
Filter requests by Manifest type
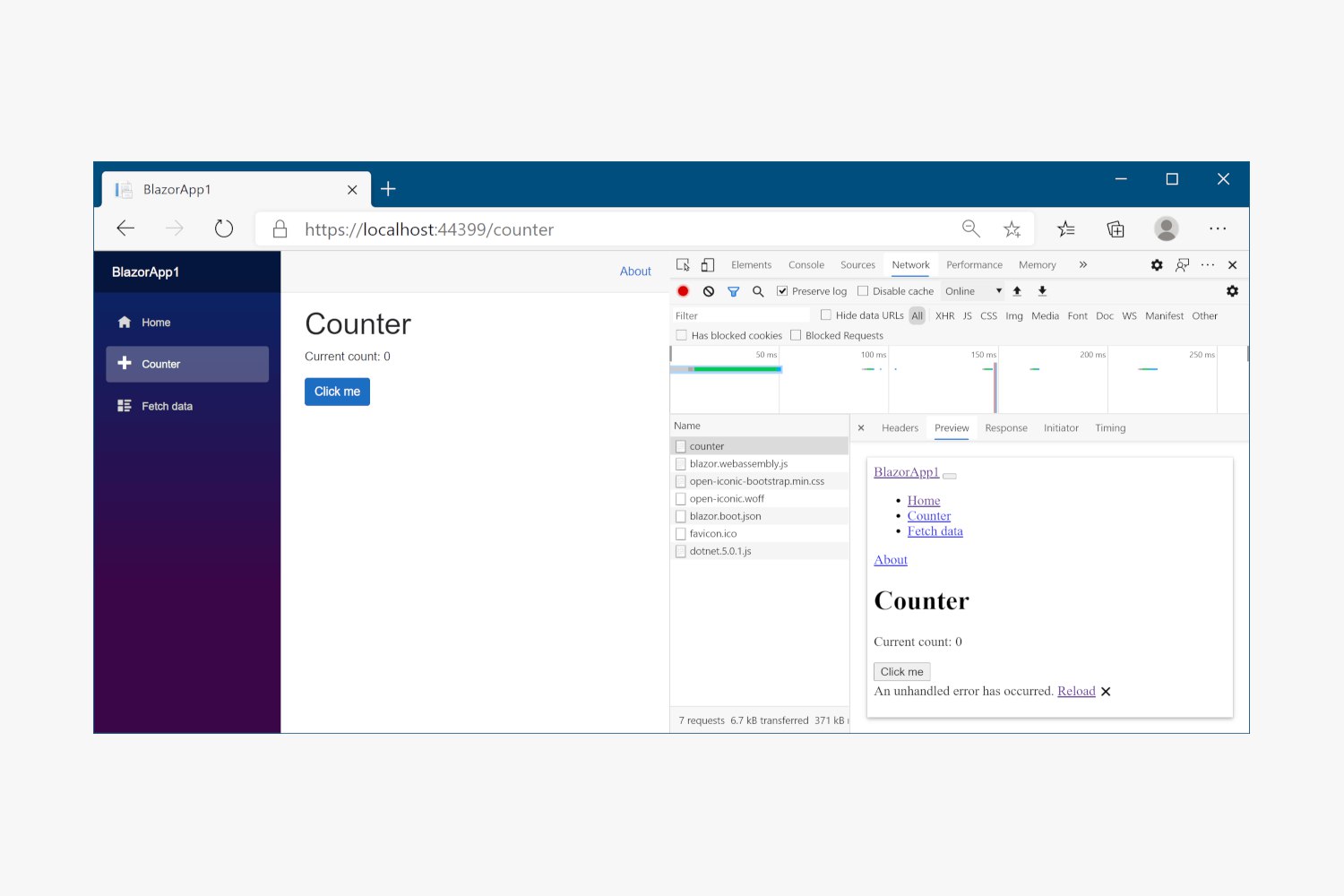[x=1164, y=316]
